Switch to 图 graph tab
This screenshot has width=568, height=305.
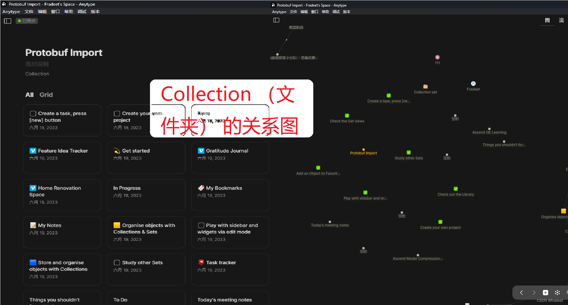547,20
